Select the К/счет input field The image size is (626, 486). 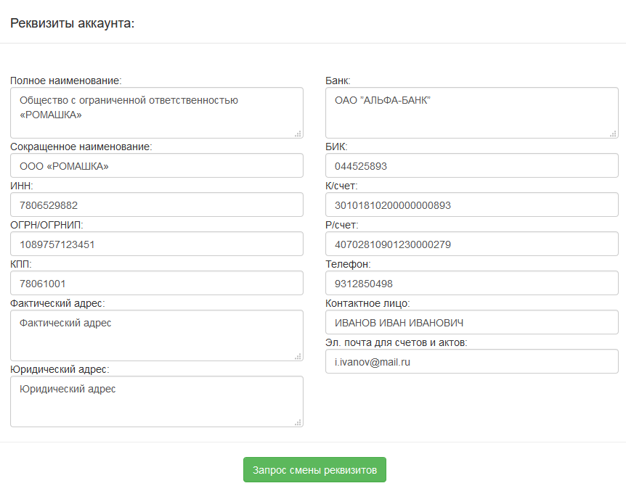(471, 205)
